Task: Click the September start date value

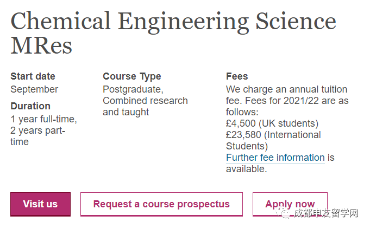Action: [x=34, y=89]
